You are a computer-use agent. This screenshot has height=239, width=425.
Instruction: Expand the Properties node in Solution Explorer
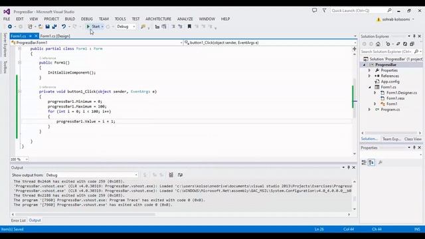click(369, 70)
